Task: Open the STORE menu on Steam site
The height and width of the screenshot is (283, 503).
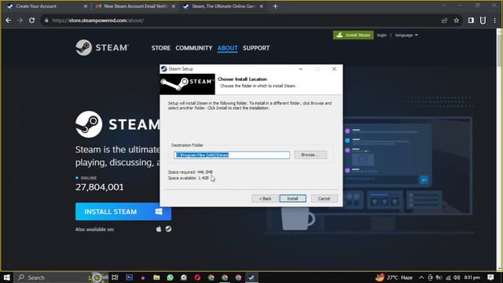Action: [x=160, y=48]
